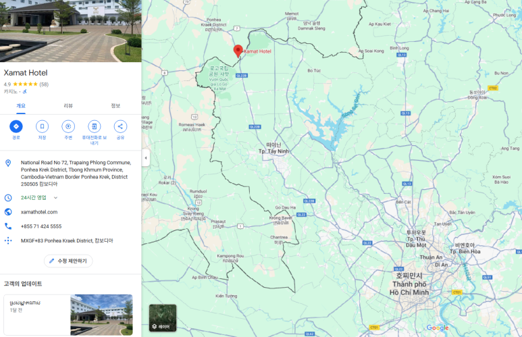This screenshot has width=522, height=337.
Task: Click the hotel address text
Action: [x=76, y=173]
